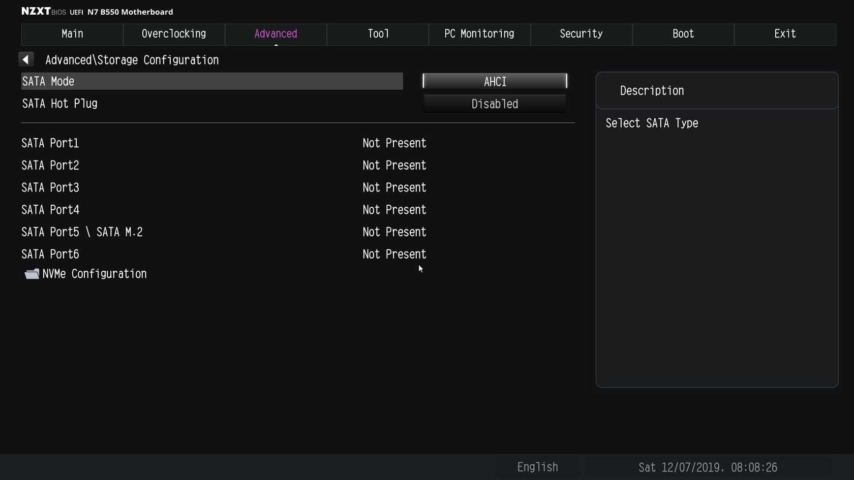Select the SATA Mode row
Image resolution: width=854 pixels, height=480 pixels.
[x=212, y=81]
